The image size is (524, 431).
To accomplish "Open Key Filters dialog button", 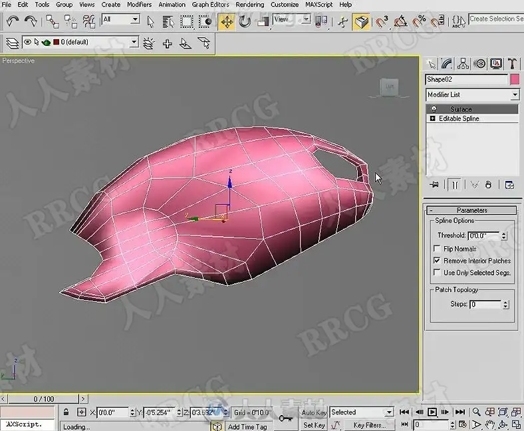I will click(369, 425).
